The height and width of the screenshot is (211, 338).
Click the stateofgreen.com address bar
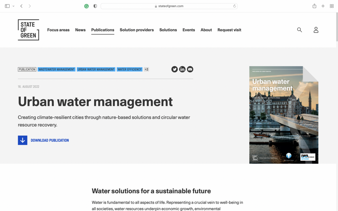[x=169, y=6]
